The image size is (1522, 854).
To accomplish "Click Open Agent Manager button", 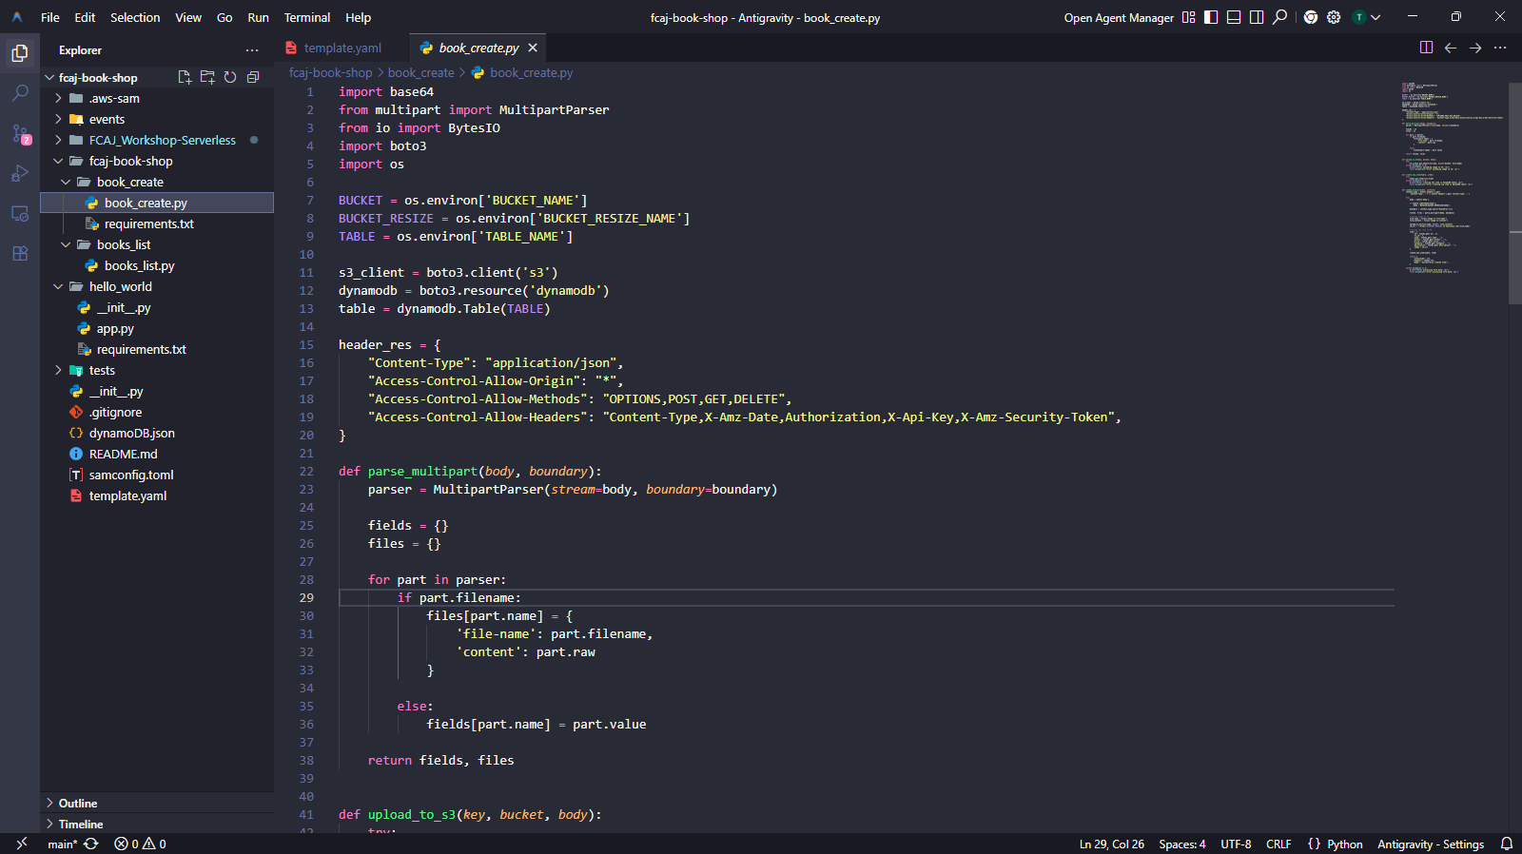I will click(x=1119, y=17).
